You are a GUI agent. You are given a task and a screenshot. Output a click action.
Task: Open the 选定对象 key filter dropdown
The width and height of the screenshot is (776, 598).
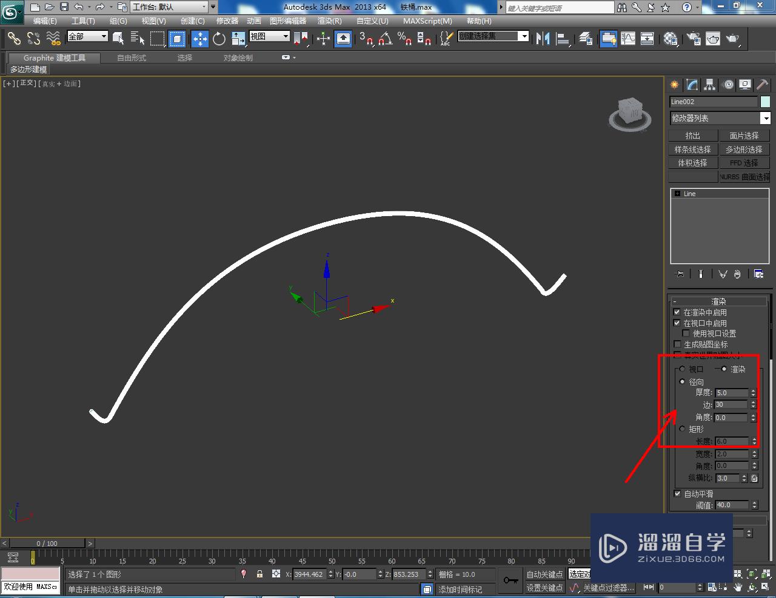pyautogui.click(x=579, y=574)
